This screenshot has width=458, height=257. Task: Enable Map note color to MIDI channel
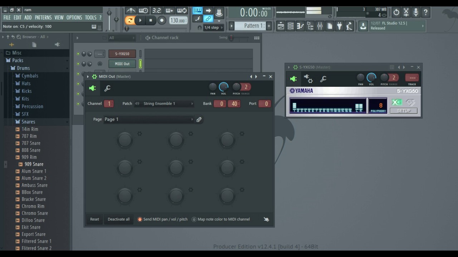coord(194,219)
